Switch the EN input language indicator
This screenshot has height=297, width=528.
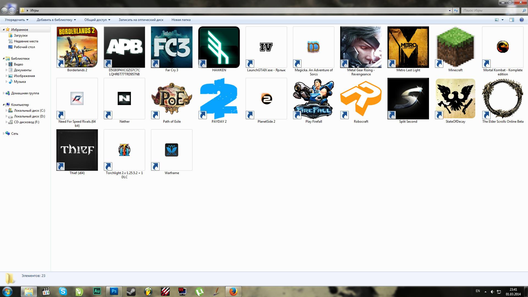pyautogui.click(x=478, y=291)
